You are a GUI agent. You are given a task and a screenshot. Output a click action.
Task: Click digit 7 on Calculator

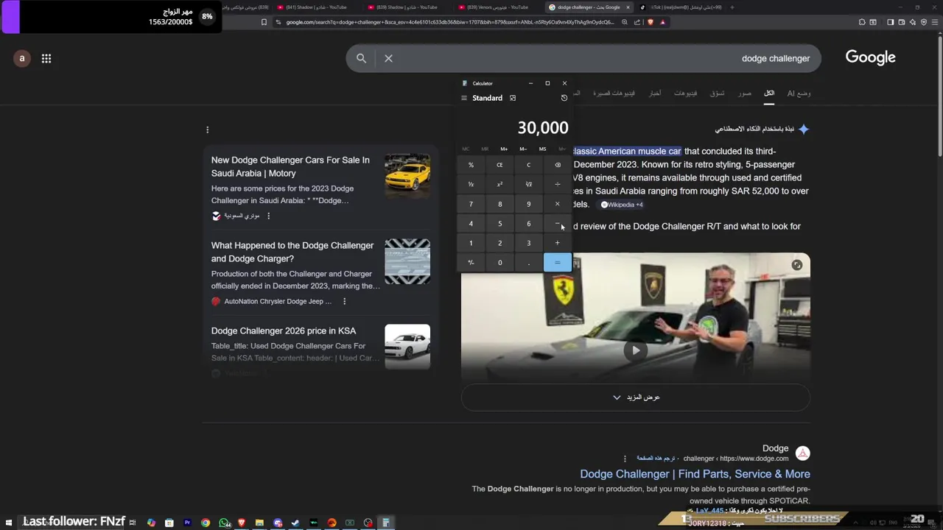tap(471, 204)
